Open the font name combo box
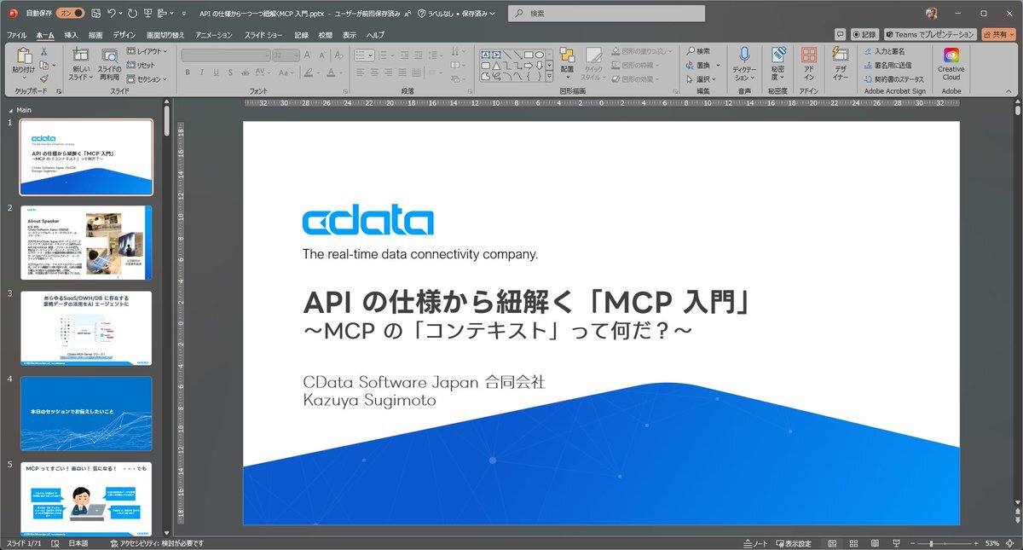 224,55
